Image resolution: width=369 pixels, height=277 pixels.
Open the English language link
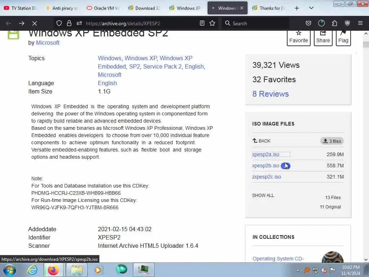point(107,83)
